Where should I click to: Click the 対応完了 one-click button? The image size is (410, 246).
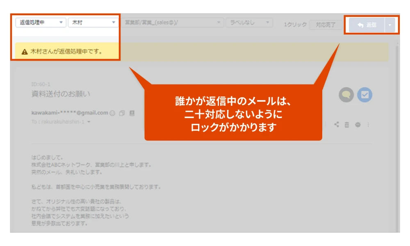[x=325, y=25]
